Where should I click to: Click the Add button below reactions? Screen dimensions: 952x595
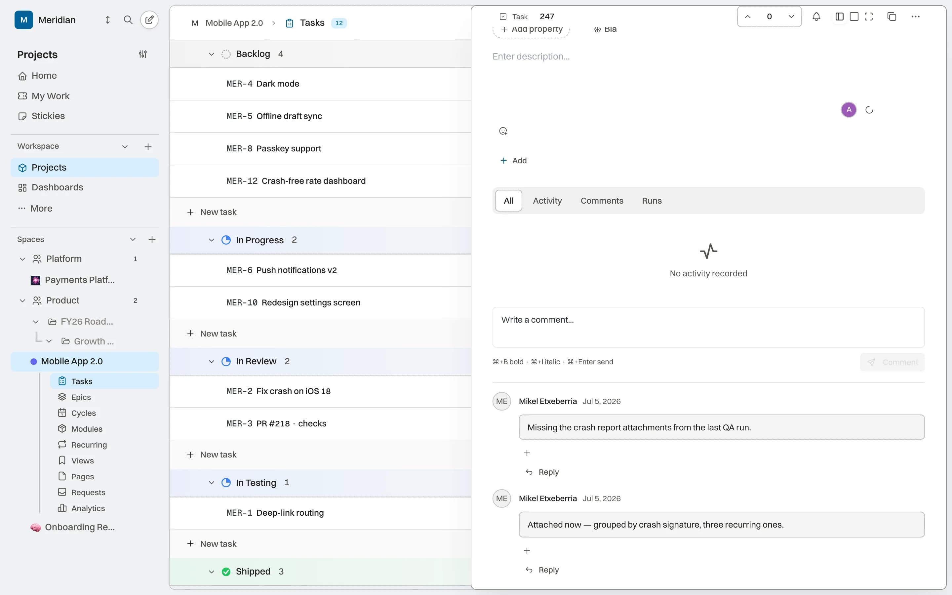point(513,161)
